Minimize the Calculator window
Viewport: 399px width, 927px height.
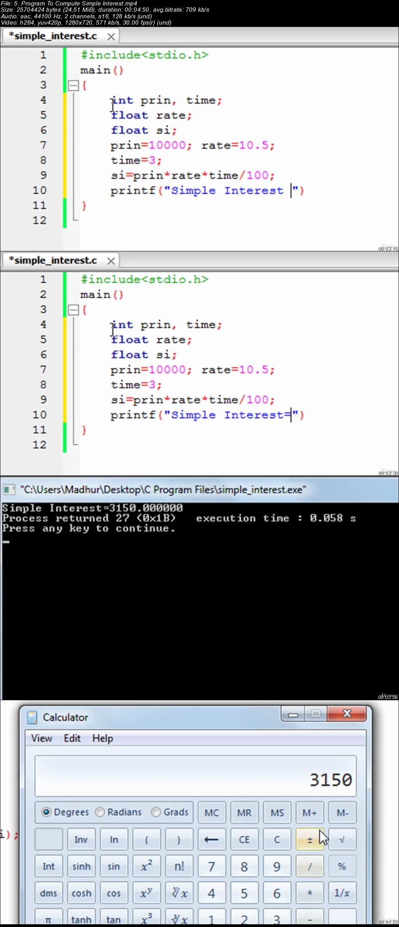click(293, 714)
